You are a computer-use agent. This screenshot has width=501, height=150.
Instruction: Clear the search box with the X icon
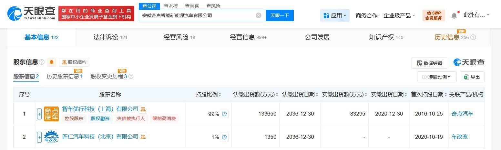pyautogui.click(x=259, y=15)
